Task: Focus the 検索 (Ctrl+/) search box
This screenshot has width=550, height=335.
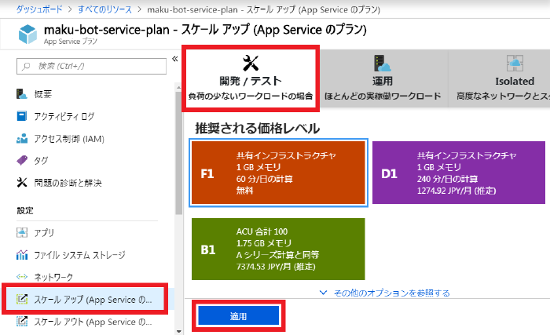Action: [x=91, y=66]
